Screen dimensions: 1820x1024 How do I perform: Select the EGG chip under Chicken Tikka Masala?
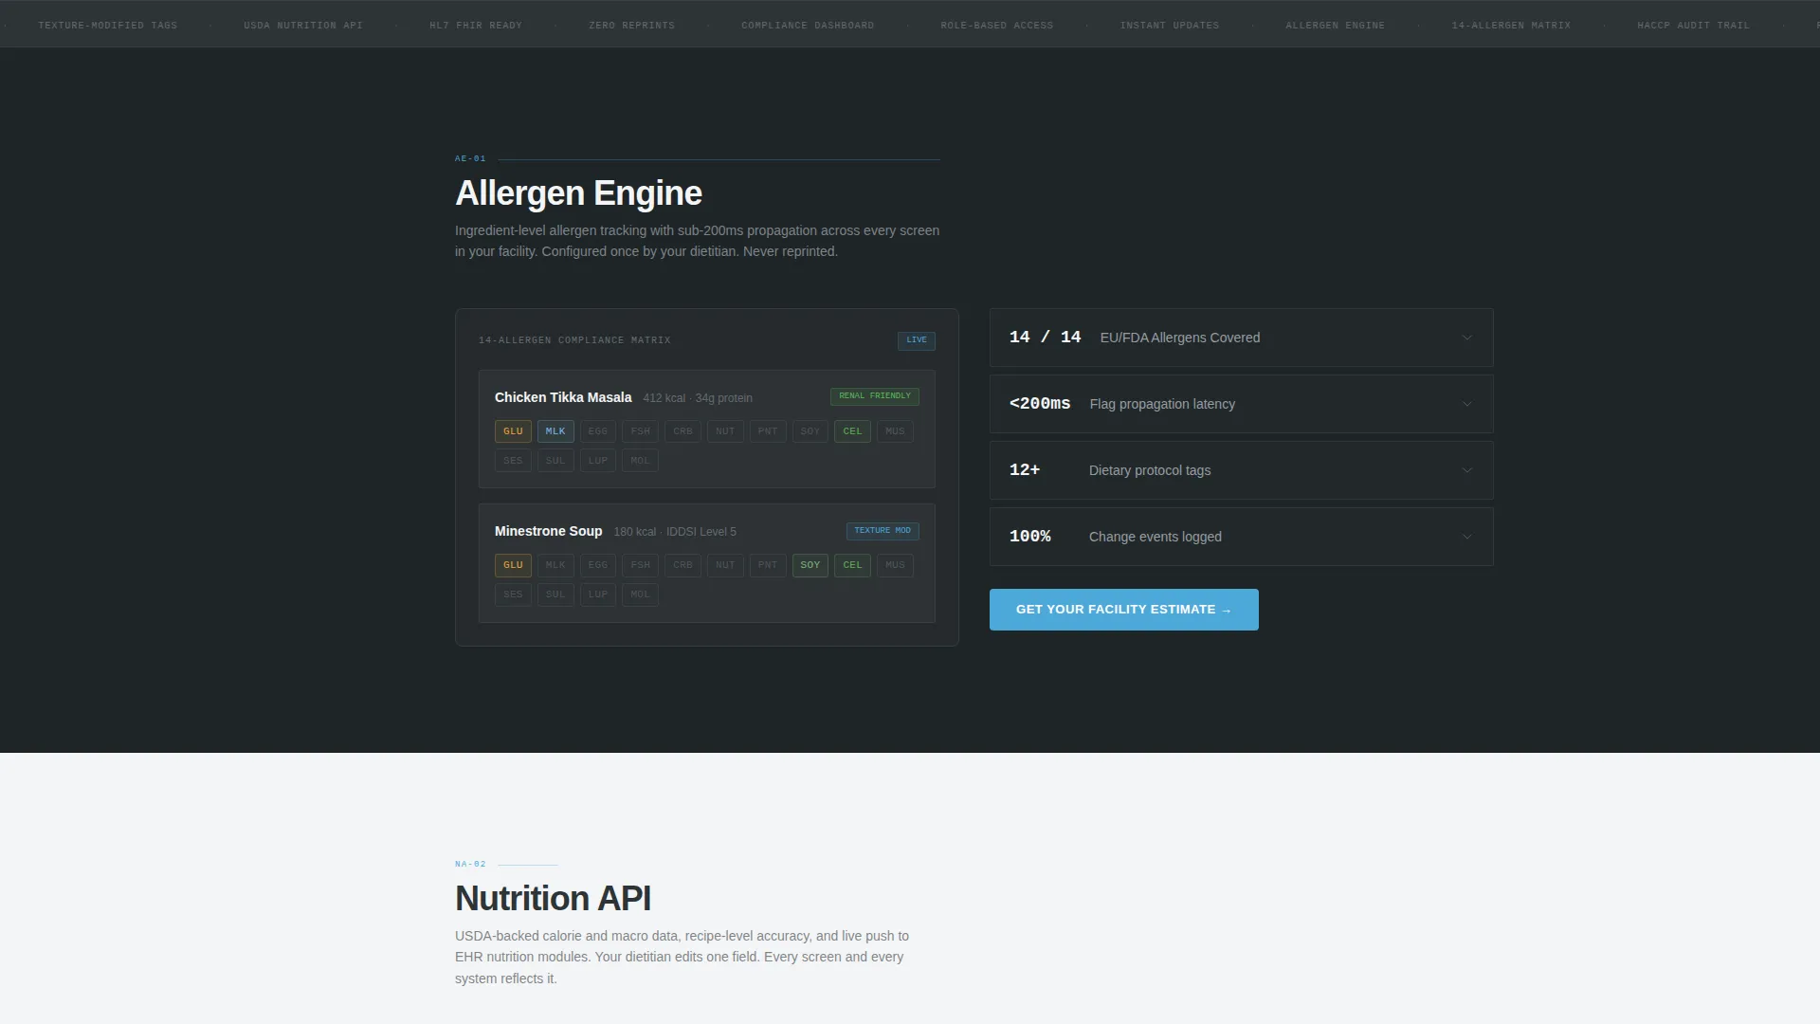(598, 431)
